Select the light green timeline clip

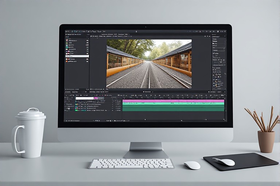click(173, 104)
